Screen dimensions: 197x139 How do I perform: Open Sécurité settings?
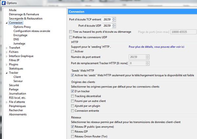pyautogui.click(x=14, y=85)
